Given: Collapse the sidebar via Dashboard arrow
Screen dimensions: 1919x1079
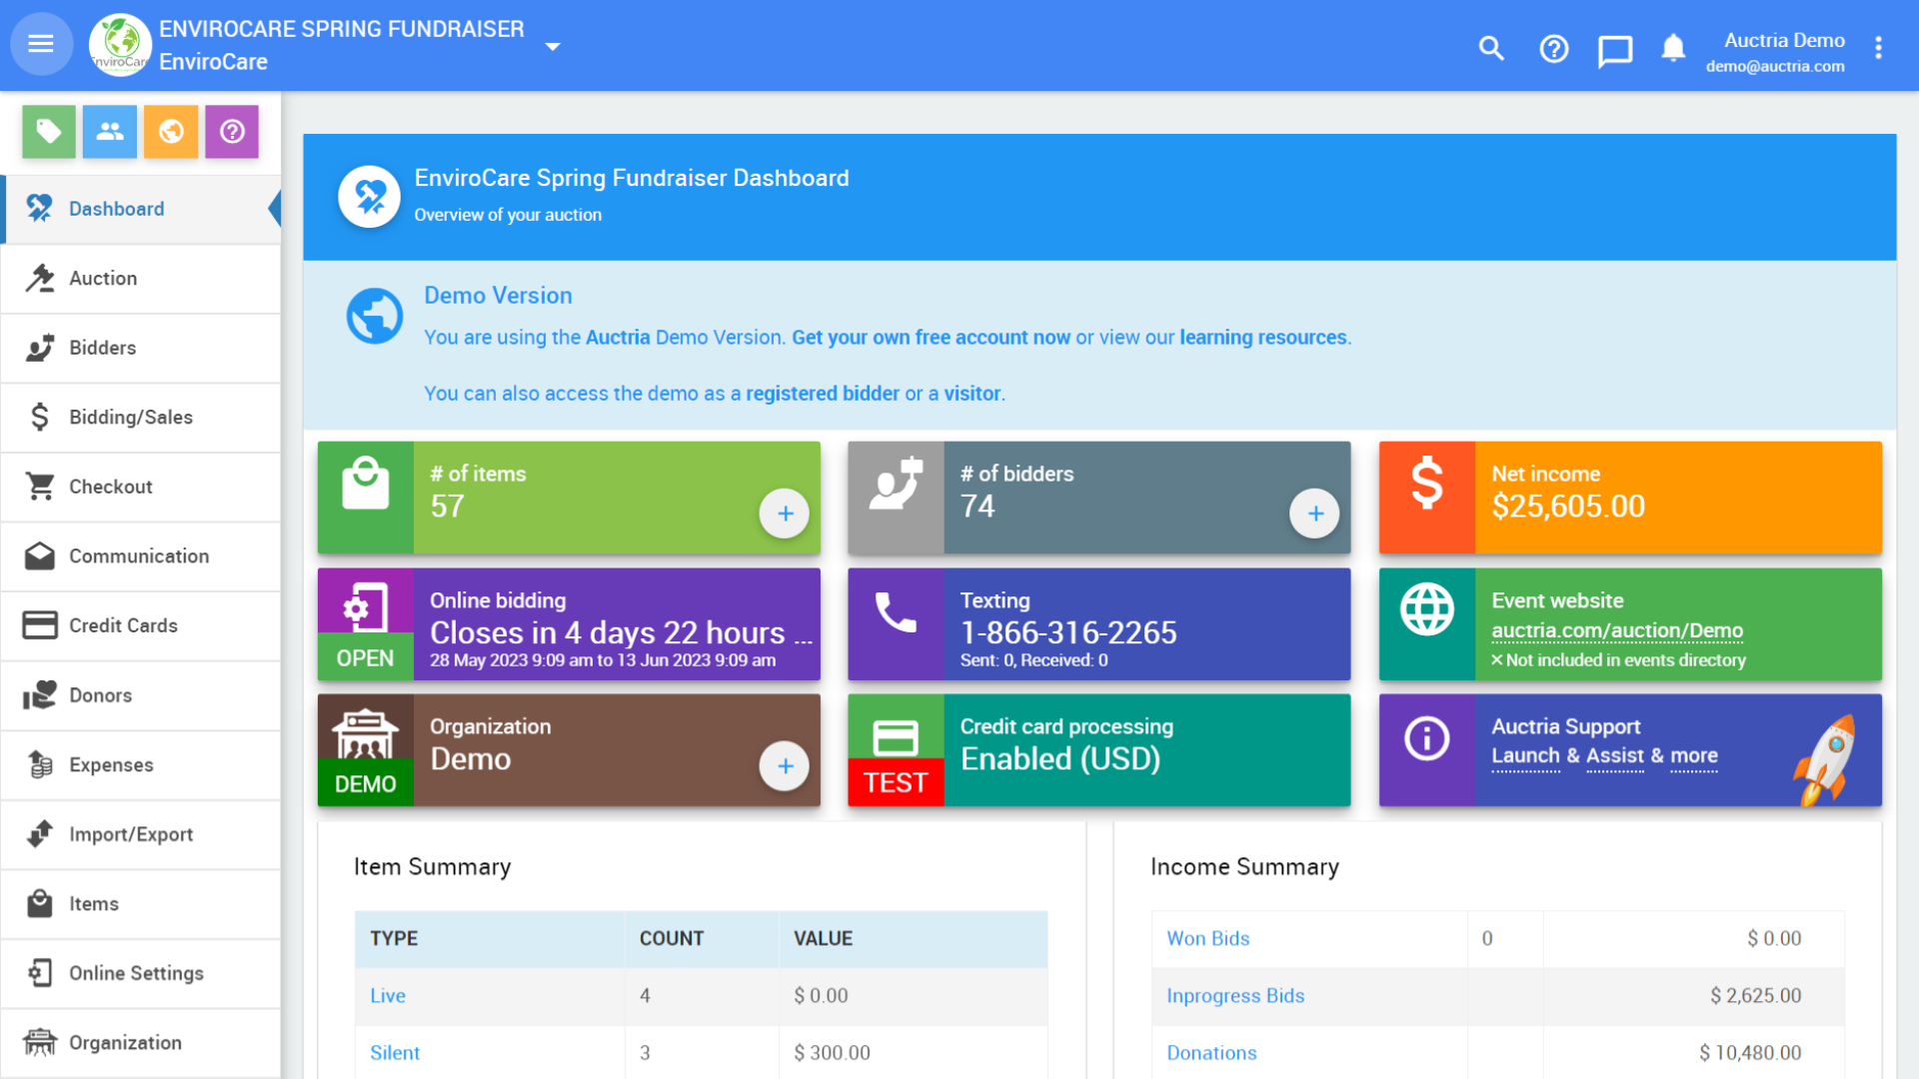Looking at the screenshot, I should click(274, 209).
